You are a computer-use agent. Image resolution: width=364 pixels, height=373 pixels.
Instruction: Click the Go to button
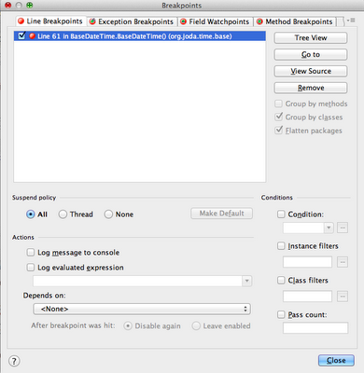[x=311, y=54]
